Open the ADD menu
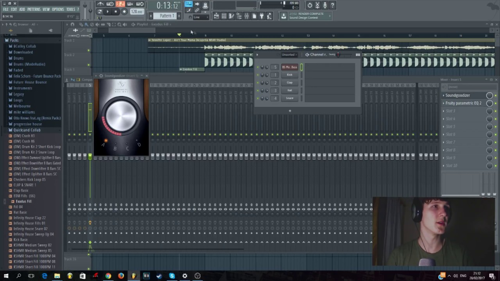 22,9
